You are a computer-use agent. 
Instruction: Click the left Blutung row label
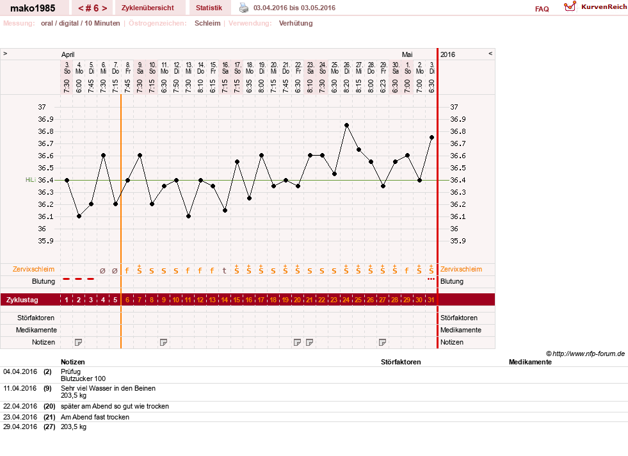tap(44, 281)
